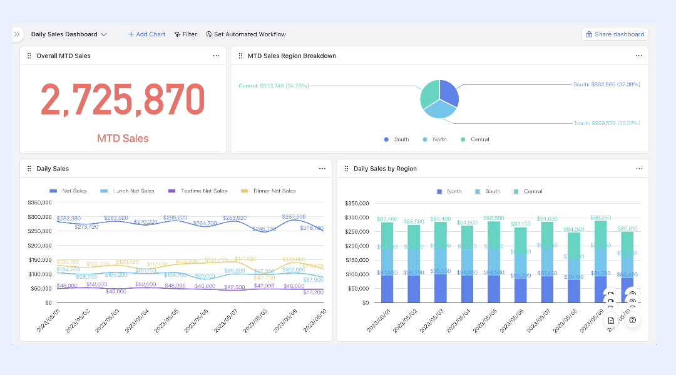Toggle Teatime Net Sales legend series
676x375 pixels.
coord(197,191)
